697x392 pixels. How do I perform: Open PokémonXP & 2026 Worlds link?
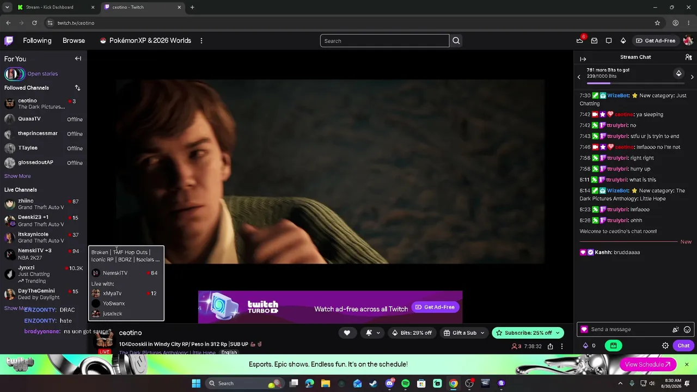[145, 40]
